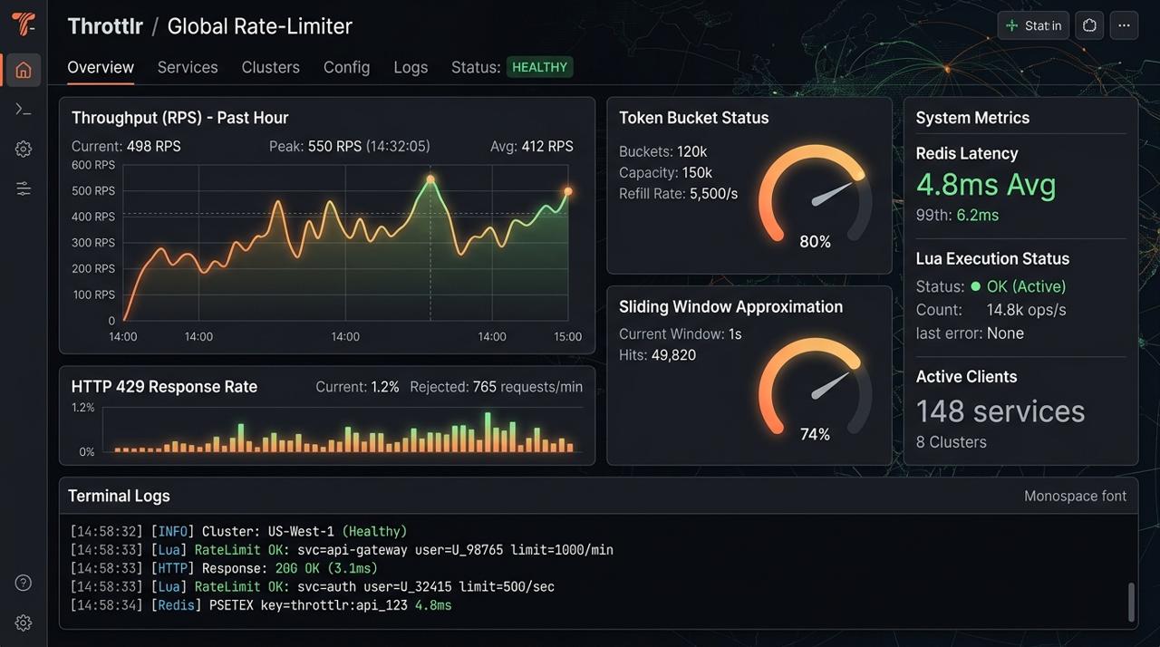Click 'Current Window: 1s' value
Screen dimensions: 1160x647
point(680,333)
